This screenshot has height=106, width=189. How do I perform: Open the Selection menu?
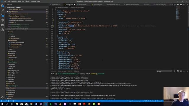click(14, 1)
